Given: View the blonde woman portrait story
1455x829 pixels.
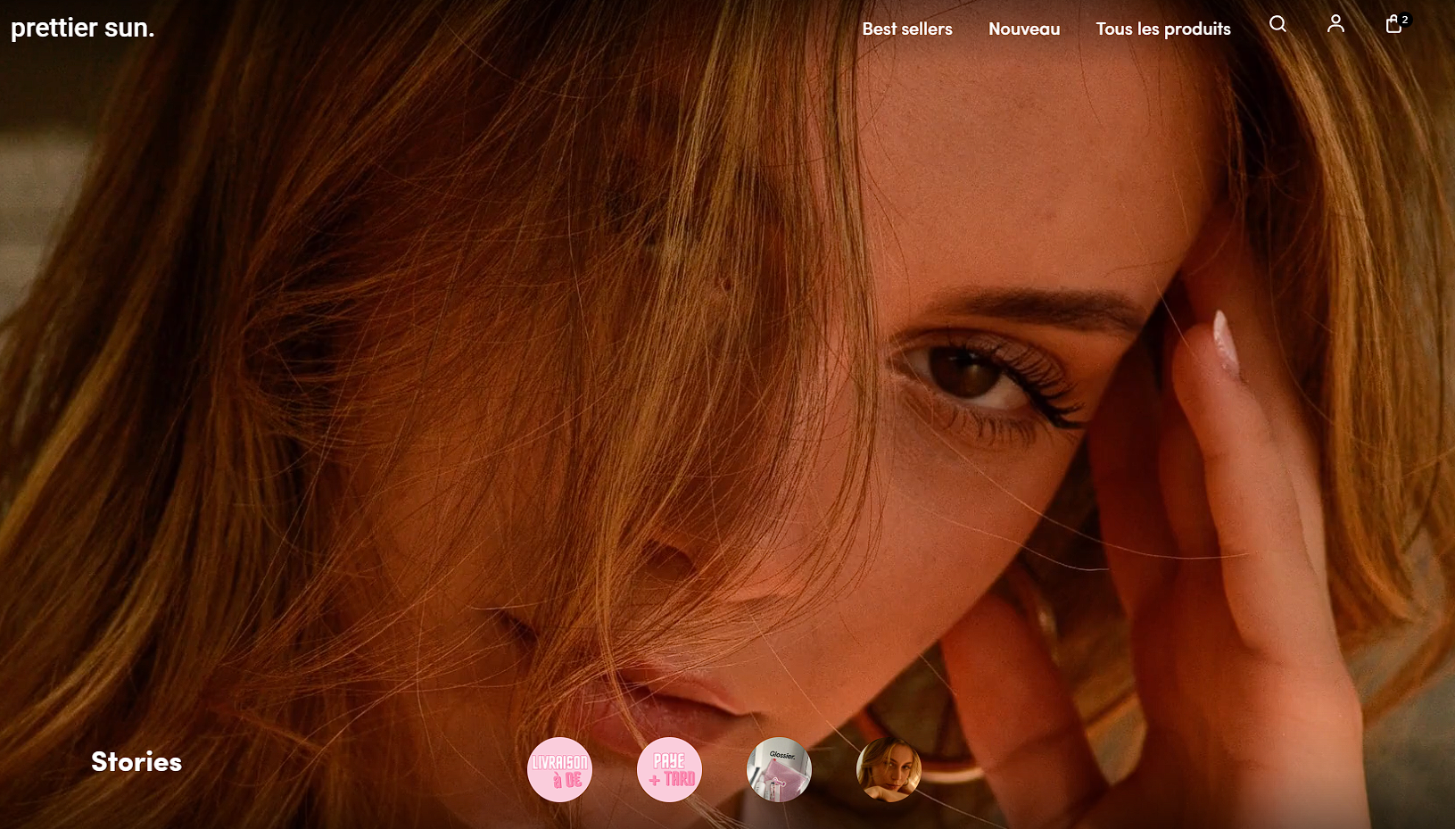Looking at the screenshot, I should click(889, 769).
